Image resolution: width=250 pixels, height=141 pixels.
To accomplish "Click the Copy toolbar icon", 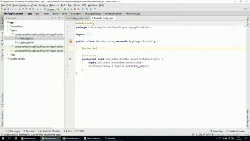I will pos(23,9).
